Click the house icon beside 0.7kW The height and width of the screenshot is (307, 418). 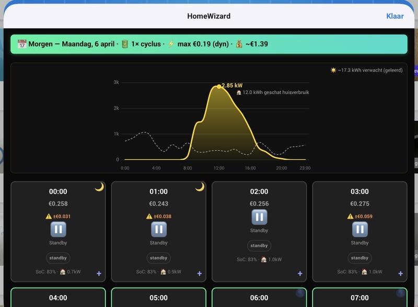[63, 272]
